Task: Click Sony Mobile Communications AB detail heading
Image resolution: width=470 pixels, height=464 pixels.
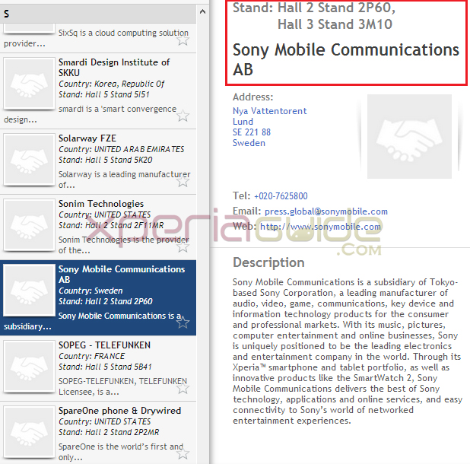Action: click(345, 59)
